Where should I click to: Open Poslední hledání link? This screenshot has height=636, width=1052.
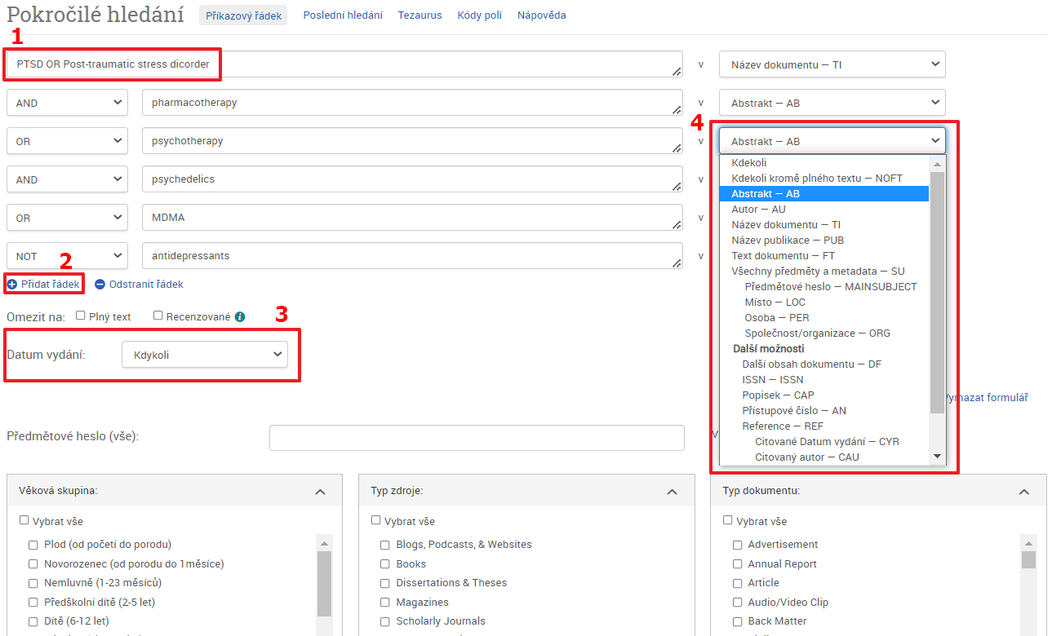click(x=343, y=15)
